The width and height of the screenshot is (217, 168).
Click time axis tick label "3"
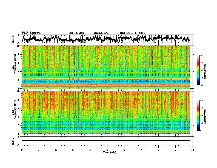tap(73, 150)
